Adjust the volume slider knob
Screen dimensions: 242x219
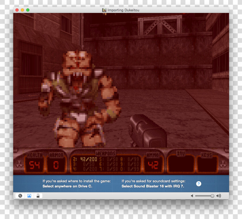click(x=212, y=196)
